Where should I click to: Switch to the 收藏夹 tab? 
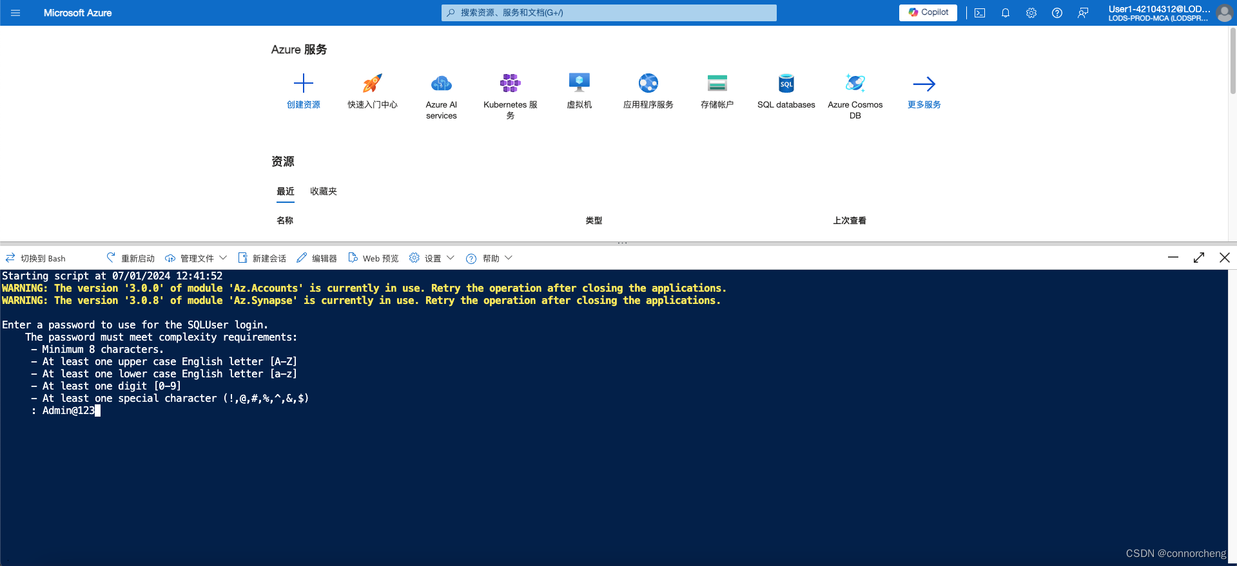coord(324,191)
